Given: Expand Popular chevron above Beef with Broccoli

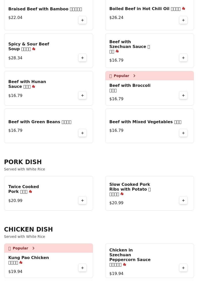Looking at the screenshot, I should click(x=134, y=76).
